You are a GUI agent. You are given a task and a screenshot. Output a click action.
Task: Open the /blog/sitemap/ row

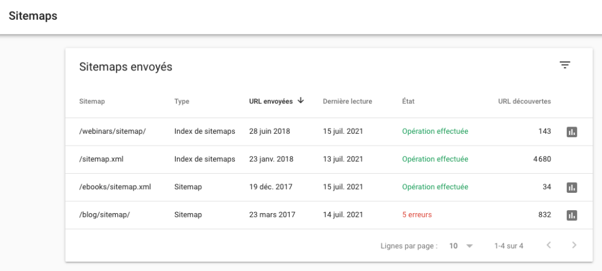click(328, 215)
